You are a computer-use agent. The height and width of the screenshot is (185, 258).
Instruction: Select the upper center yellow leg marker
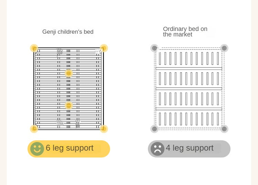(68, 73)
